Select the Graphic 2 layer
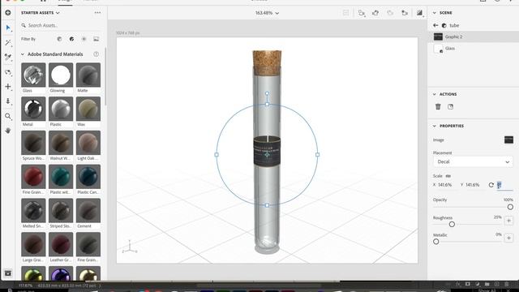This screenshot has height=292, width=519. pyautogui.click(x=474, y=36)
